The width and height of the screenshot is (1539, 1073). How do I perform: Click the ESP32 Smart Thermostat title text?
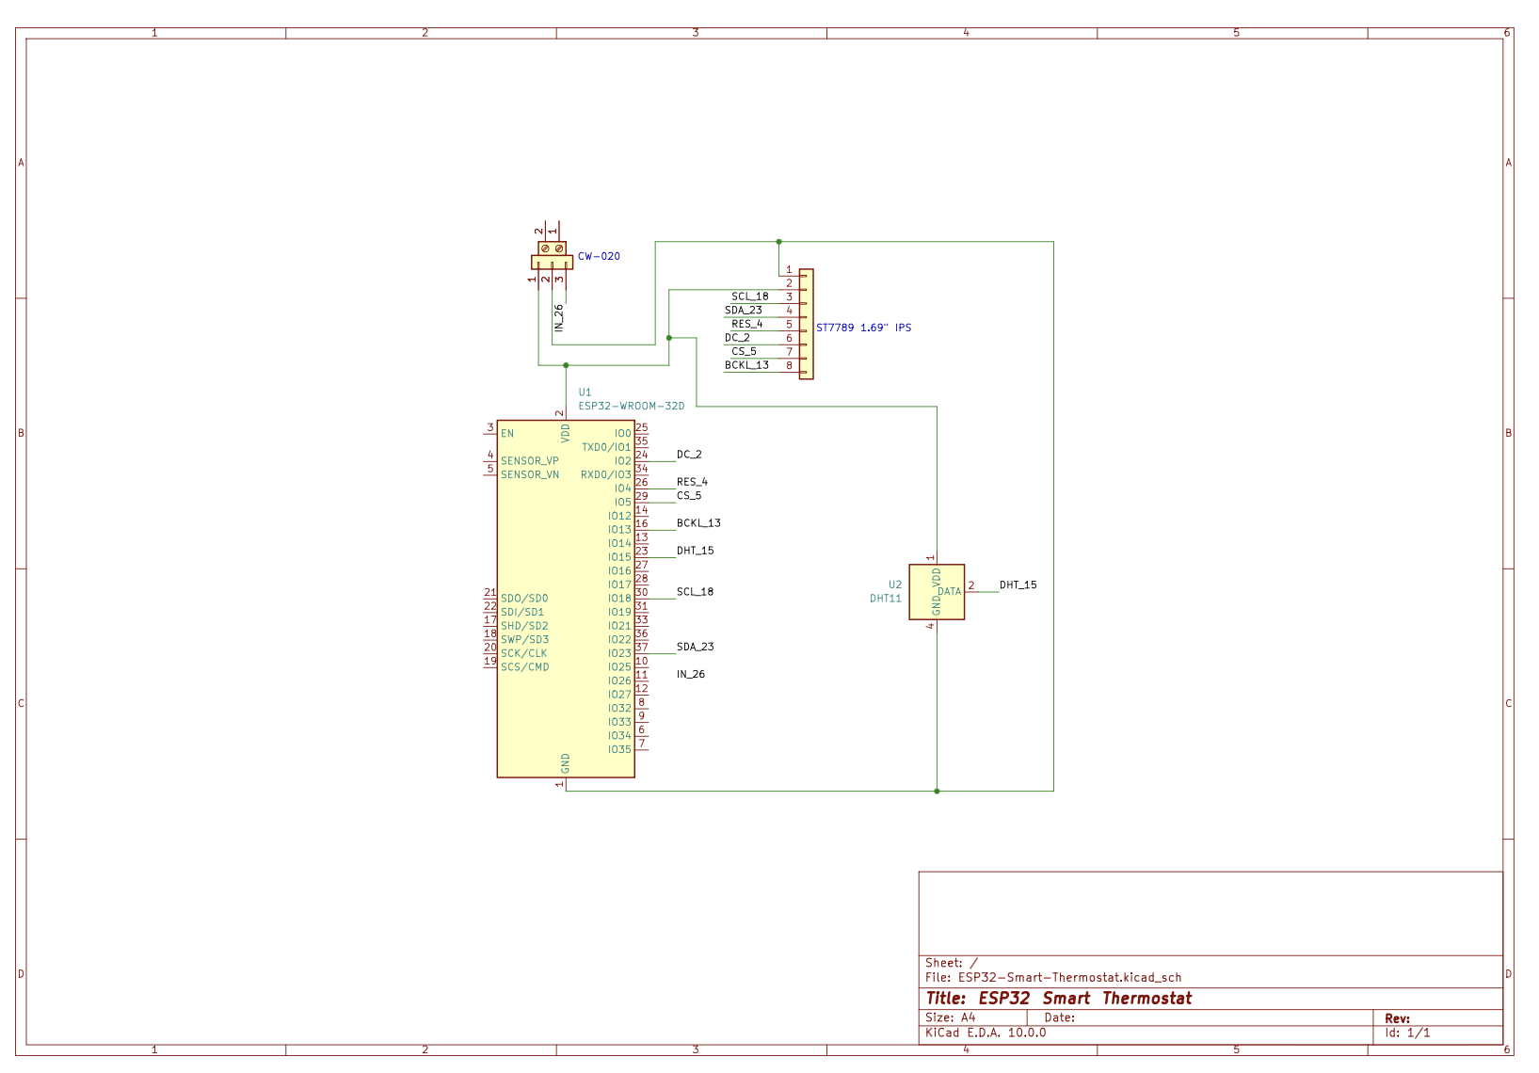click(x=1084, y=999)
